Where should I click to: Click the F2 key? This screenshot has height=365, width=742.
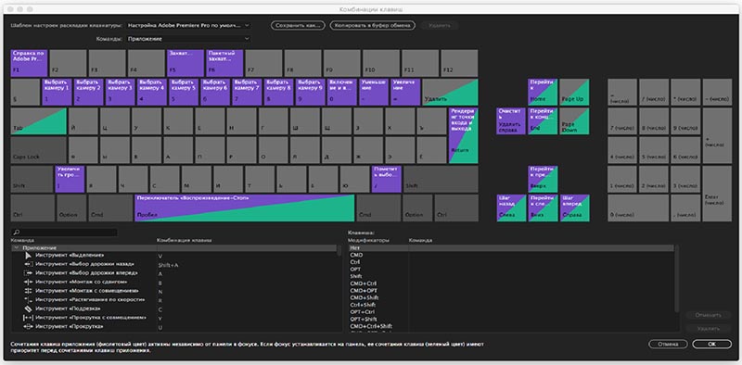tap(68, 63)
